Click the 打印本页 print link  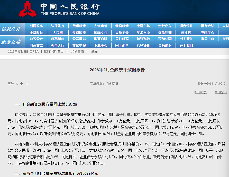pos(200,92)
